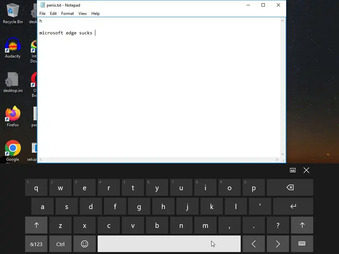Click the Notepad title bar icon
Viewport: 339px width, 254px height.
[42, 5]
